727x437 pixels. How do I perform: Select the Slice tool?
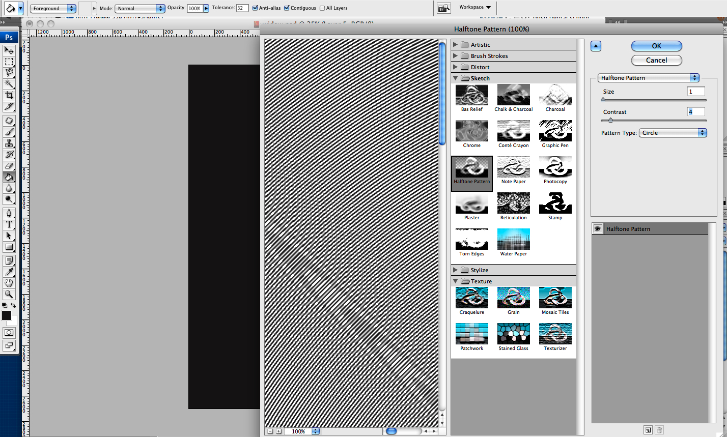point(9,106)
